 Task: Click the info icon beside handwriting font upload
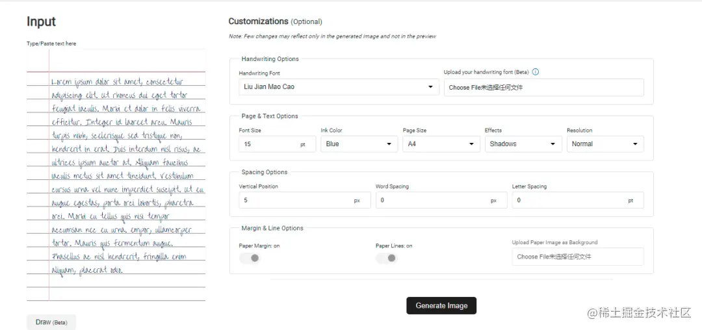536,72
